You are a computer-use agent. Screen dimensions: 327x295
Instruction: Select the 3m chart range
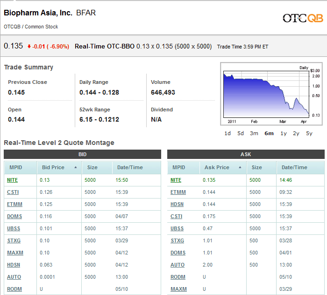[x=254, y=133]
